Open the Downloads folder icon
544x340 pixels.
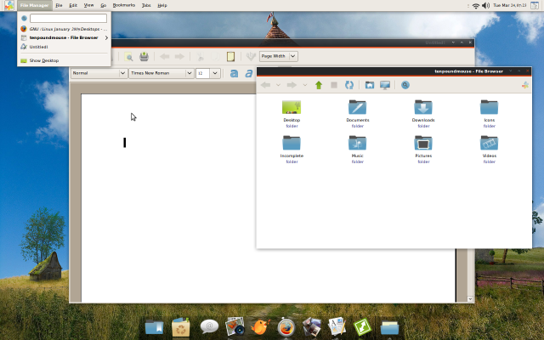(423, 107)
